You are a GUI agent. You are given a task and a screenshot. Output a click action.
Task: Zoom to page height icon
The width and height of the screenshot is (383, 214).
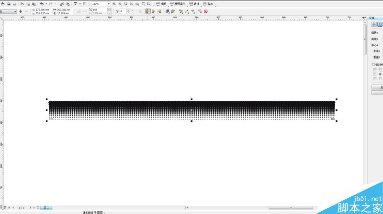(x=149, y=4)
